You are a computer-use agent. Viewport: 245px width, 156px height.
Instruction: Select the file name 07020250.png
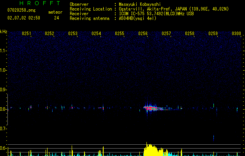click(21, 11)
